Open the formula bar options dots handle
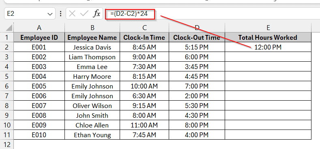 60,14
